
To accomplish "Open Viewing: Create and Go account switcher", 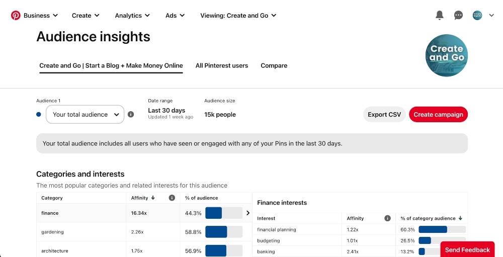I will tap(238, 16).
